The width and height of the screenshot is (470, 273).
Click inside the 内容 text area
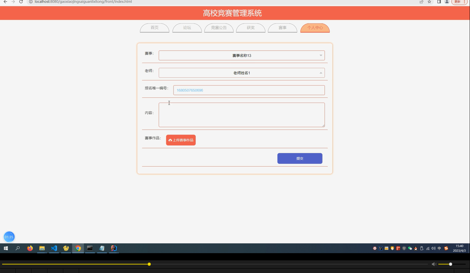[242, 114]
